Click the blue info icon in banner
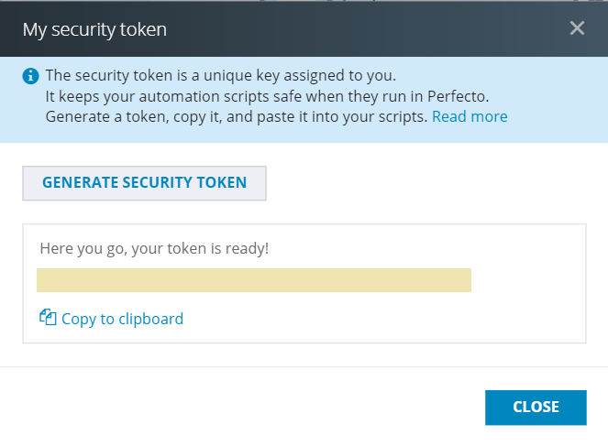Screen dimensions: 608x446 pos(30,76)
